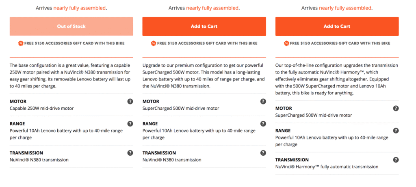The image size is (416, 187).
Task: Show Transmission help for NuVinci Harmony
Action: pyautogui.click(x=396, y=160)
